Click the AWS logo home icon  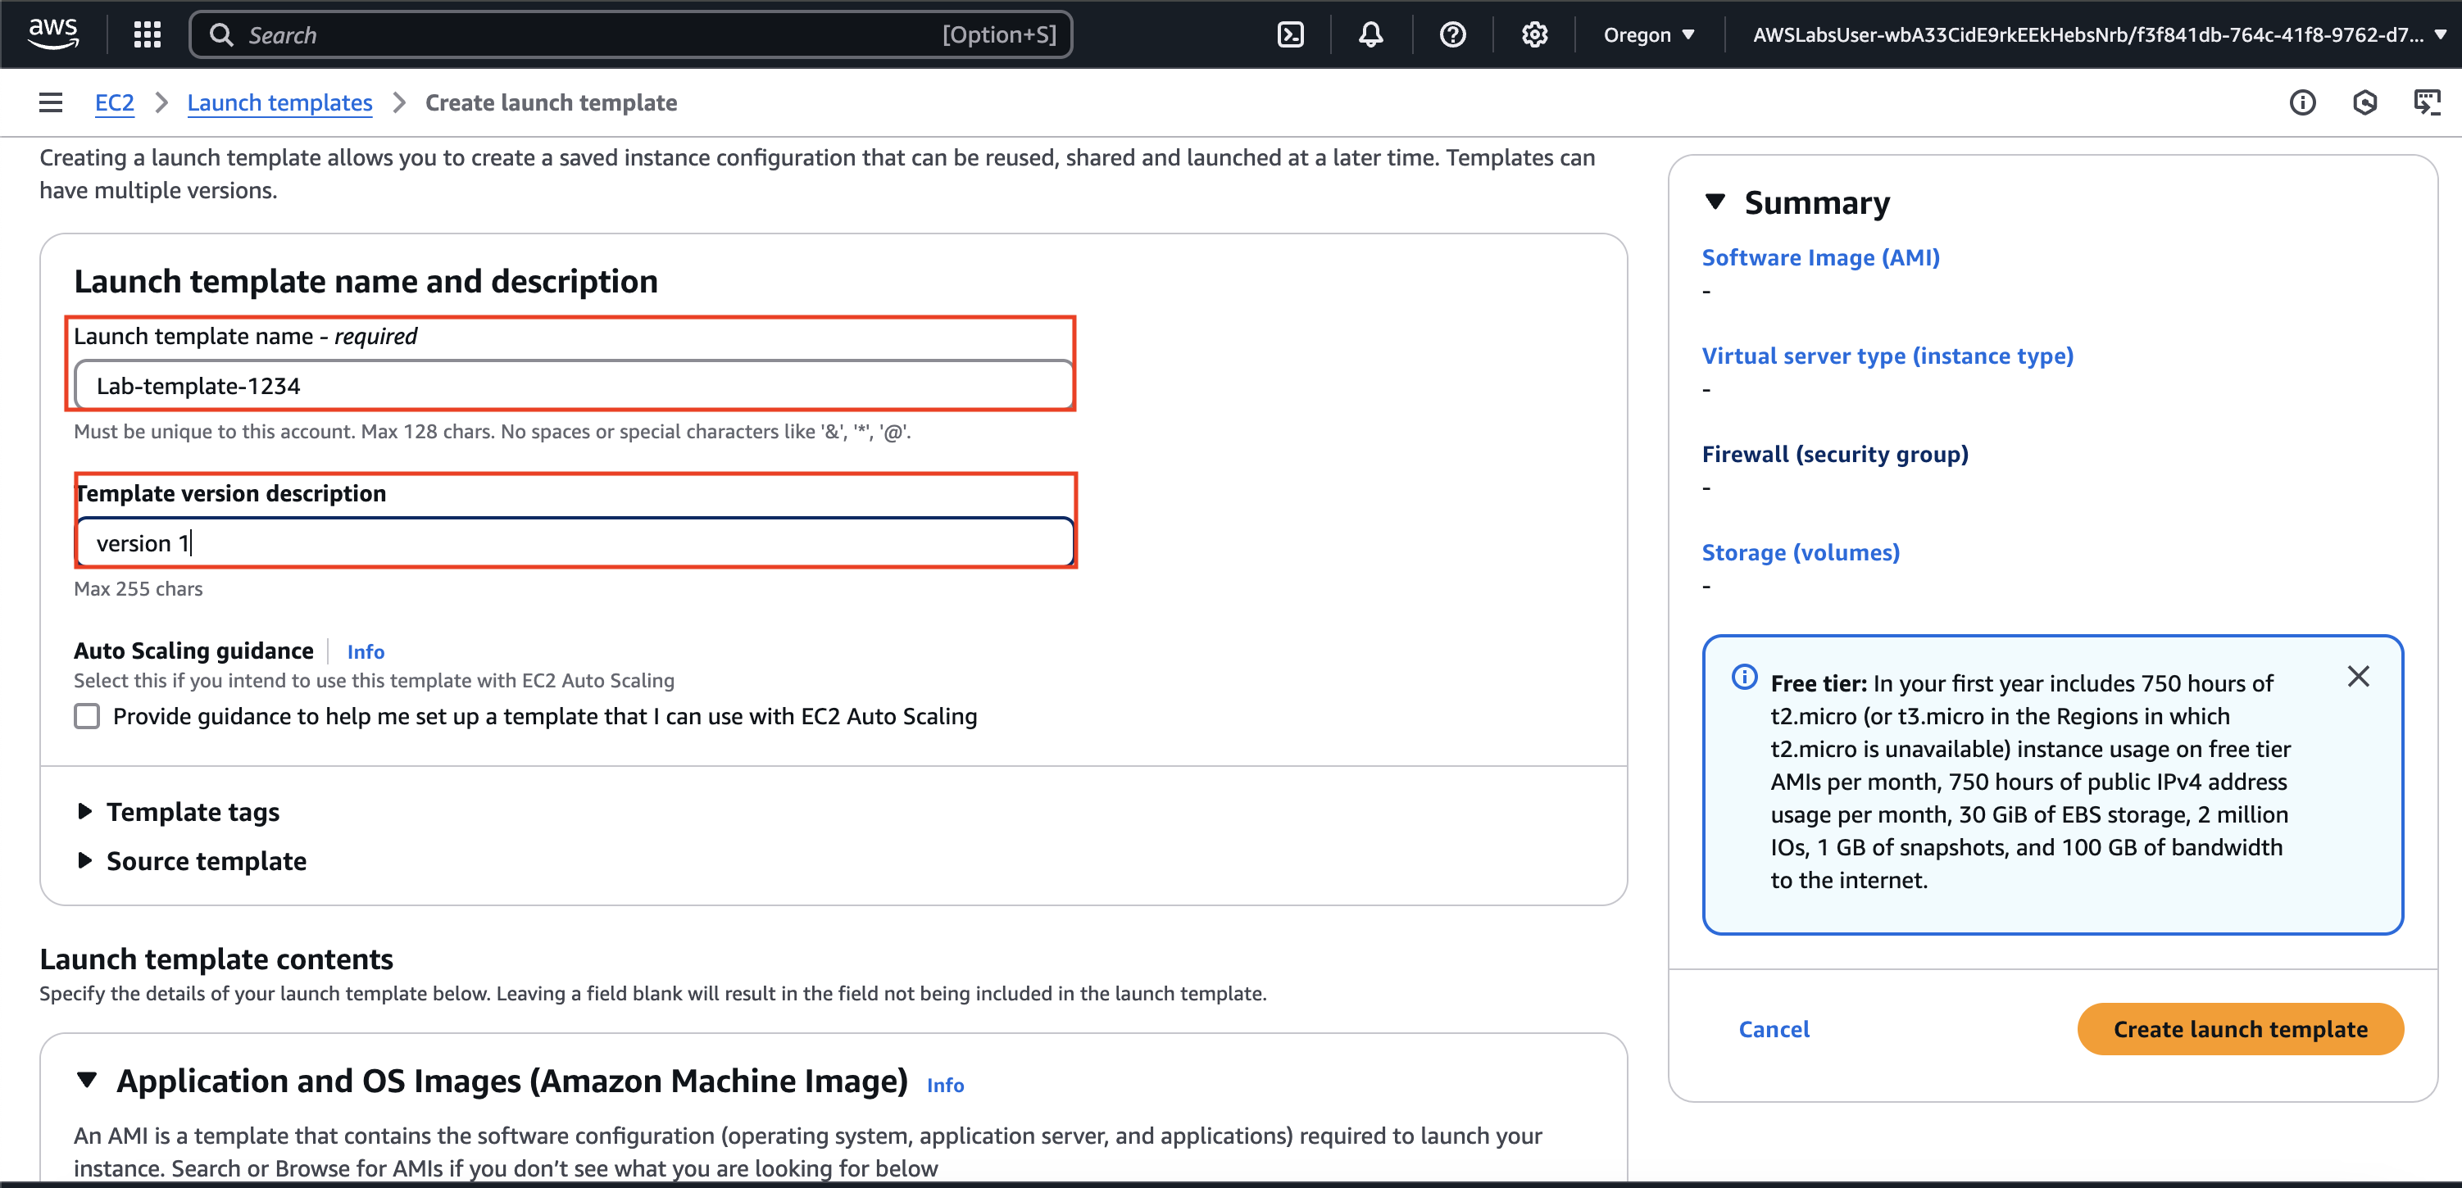click(53, 34)
